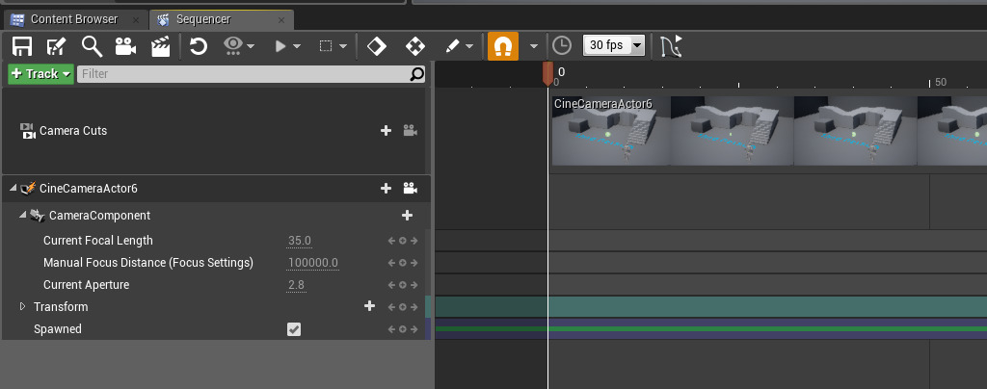This screenshot has height=389, width=987.
Task: Click the track Filter search field
Action: pos(243,74)
